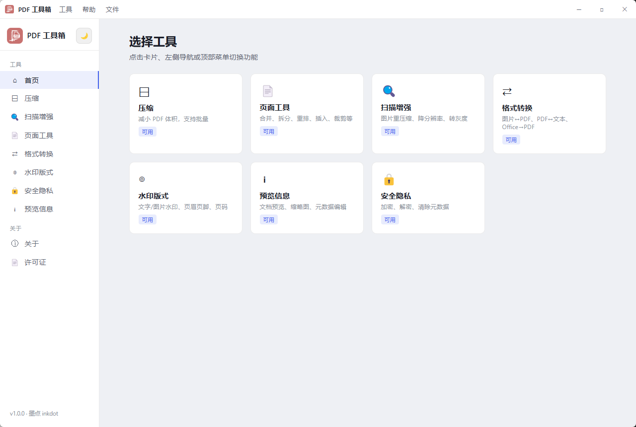Screen dimensions: 636x427
Task: Open the 许可证 page in the sidebar
Action: tap(49, 262)
